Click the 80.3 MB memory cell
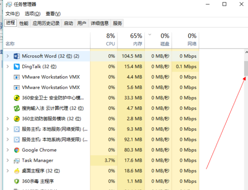Image resolution: width=248 pixels, height=190 pixels. pyautogui.click(x=131, y=150)
